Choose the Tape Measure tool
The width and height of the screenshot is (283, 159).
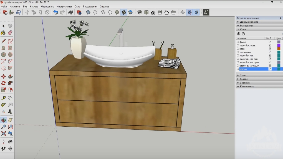pyautogui.click(x=3, y=98)
